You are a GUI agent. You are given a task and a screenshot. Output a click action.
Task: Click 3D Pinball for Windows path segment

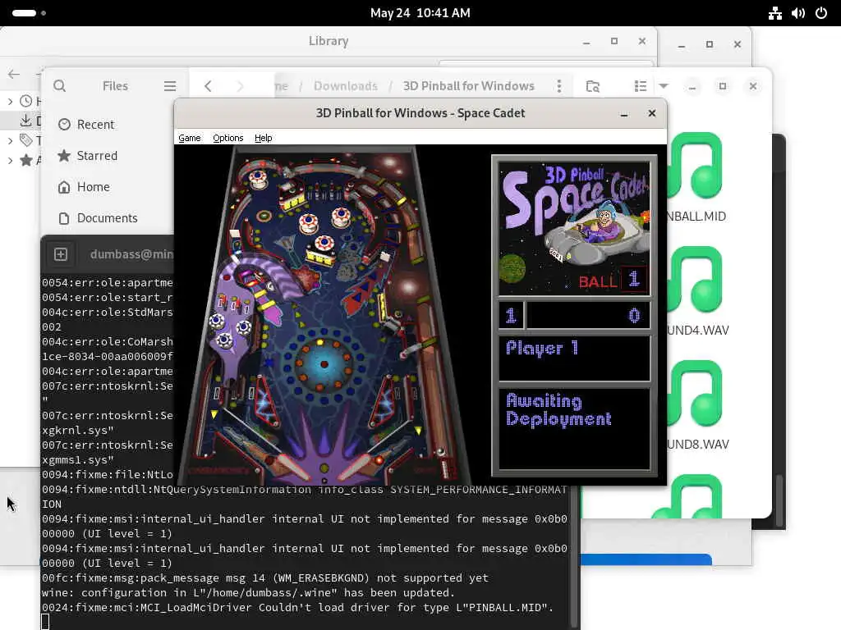tap(468, 85)
